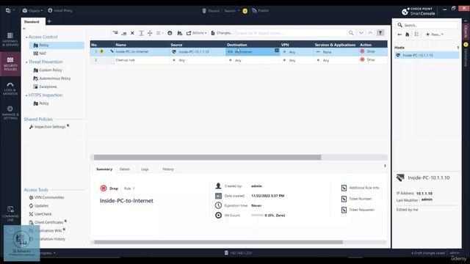Click the source cell Inside-PC-10.1.1.10 in rule 1
This screenshot has height=264, width=470.
click(x=198, y=52)
